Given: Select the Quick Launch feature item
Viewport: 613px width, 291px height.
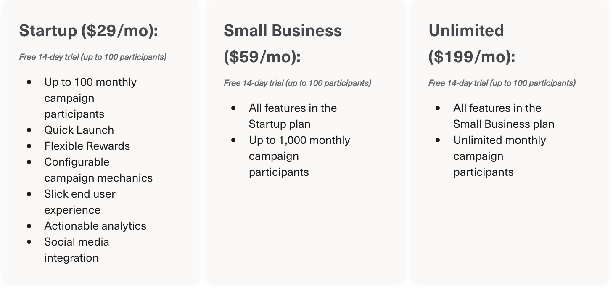Looking at the screenshot, I should click(x=79, y=130).
